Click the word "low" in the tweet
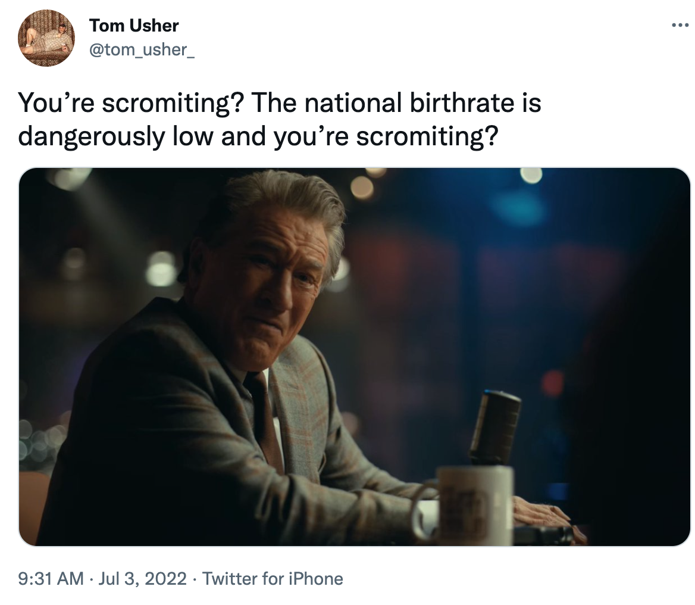Viewport: 695px width, 605px height. [192, 136]
